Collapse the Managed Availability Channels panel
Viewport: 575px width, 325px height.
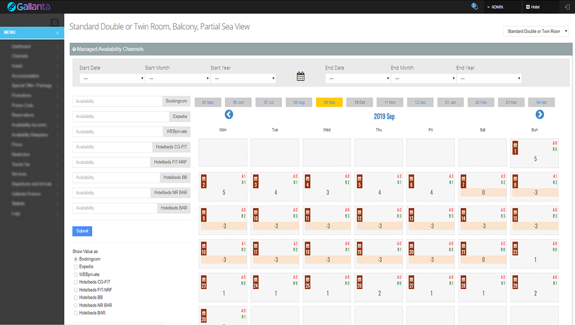pos(74,49)
